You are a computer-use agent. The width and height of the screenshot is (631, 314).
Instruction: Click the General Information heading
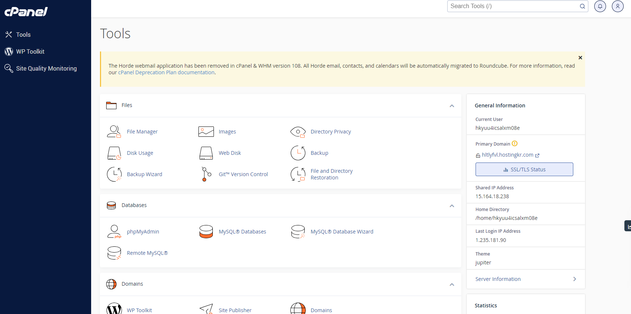tap(500, 106)
